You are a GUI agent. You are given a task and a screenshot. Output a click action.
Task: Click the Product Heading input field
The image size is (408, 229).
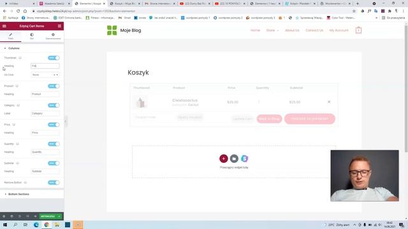coord(45,94)
